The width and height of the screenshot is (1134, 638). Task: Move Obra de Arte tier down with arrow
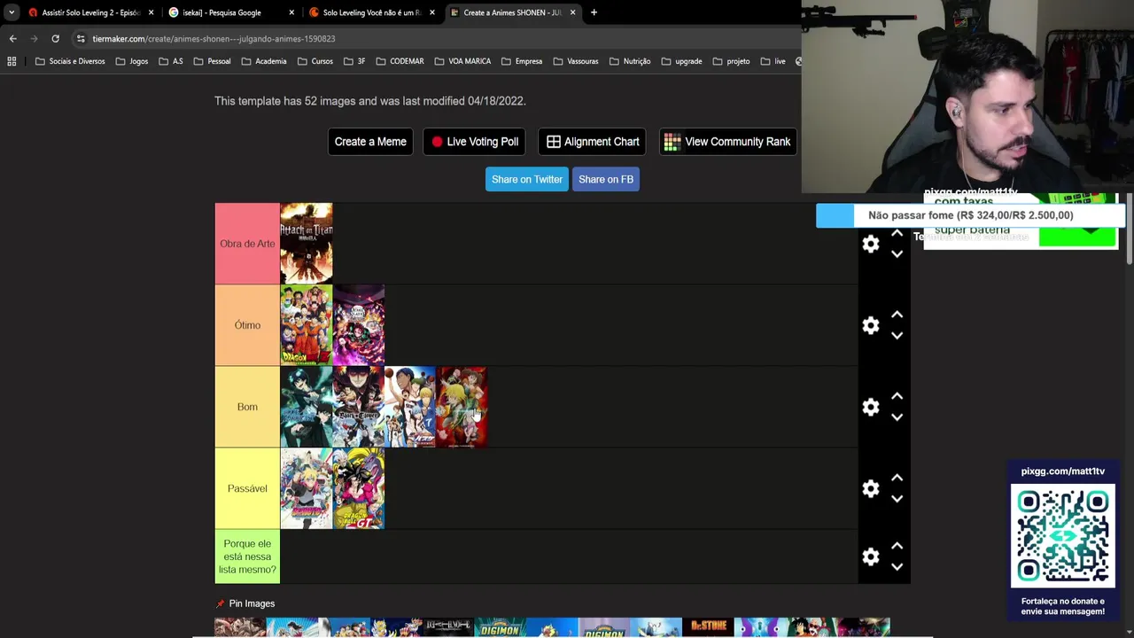tap(897, 254)
